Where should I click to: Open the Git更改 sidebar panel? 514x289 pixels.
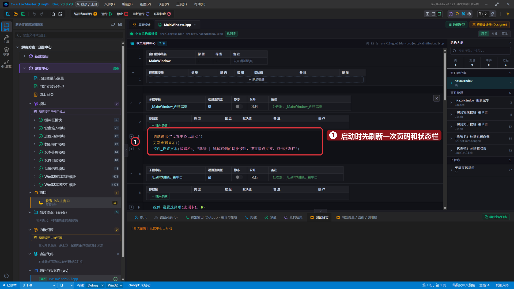(x=6, y=64)
